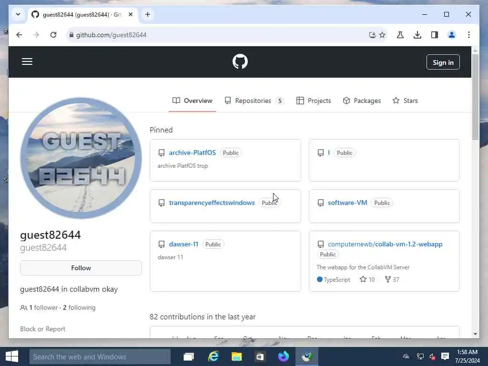The height and width of the screenshot is (366, 488).
Task: Click the 2 following link
Action: (79, 307)
